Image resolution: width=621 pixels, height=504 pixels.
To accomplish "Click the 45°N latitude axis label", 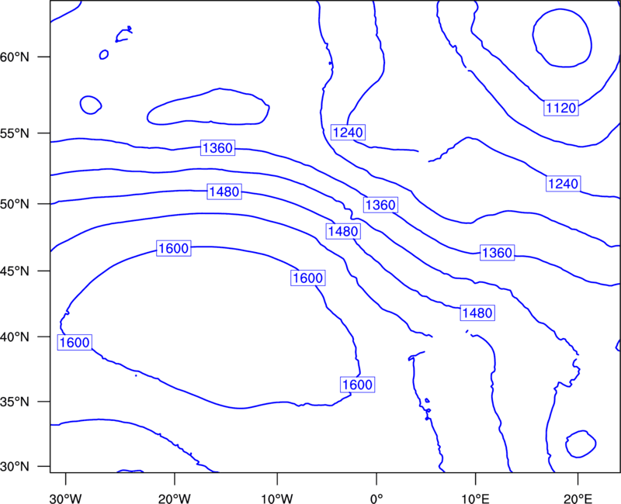I will pos(15,271).
